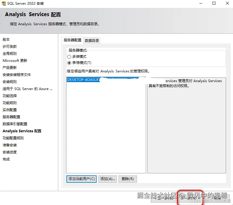Viewport: 233px width, 205px height.
Task: Click the 产品更新 step in the sidebar
Action: 10,68
